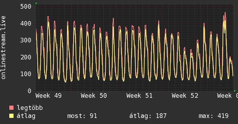This screenshot has height=124, width=238.
Task: Click the green arrow atop the y-axis
Action: (x=36, y=3)
